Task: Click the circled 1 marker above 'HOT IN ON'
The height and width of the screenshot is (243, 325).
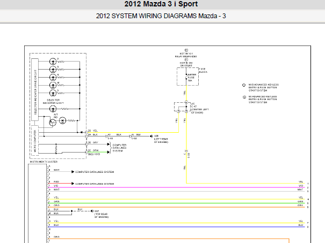Action: [186, 59]
